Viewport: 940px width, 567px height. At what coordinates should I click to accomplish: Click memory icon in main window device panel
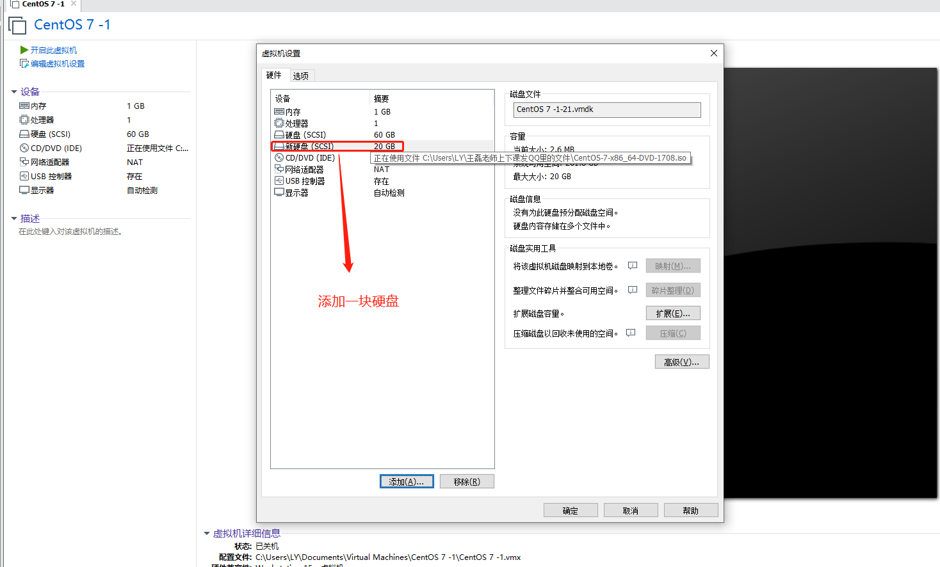tap(24, 106)
